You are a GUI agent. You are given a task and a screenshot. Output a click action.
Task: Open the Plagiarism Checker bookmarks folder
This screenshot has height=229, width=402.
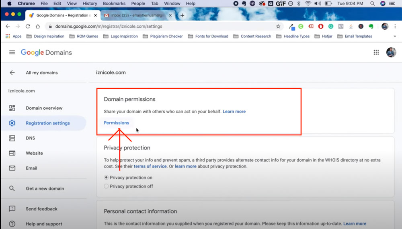[163, 37]
